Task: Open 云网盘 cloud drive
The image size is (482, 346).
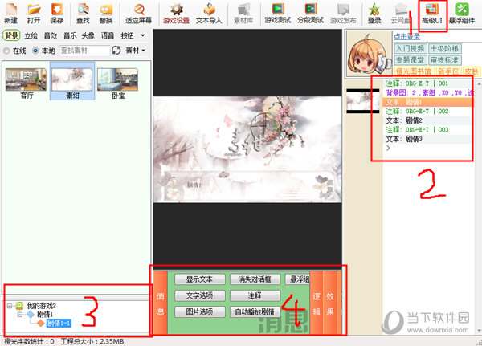Action: point(401,13)
